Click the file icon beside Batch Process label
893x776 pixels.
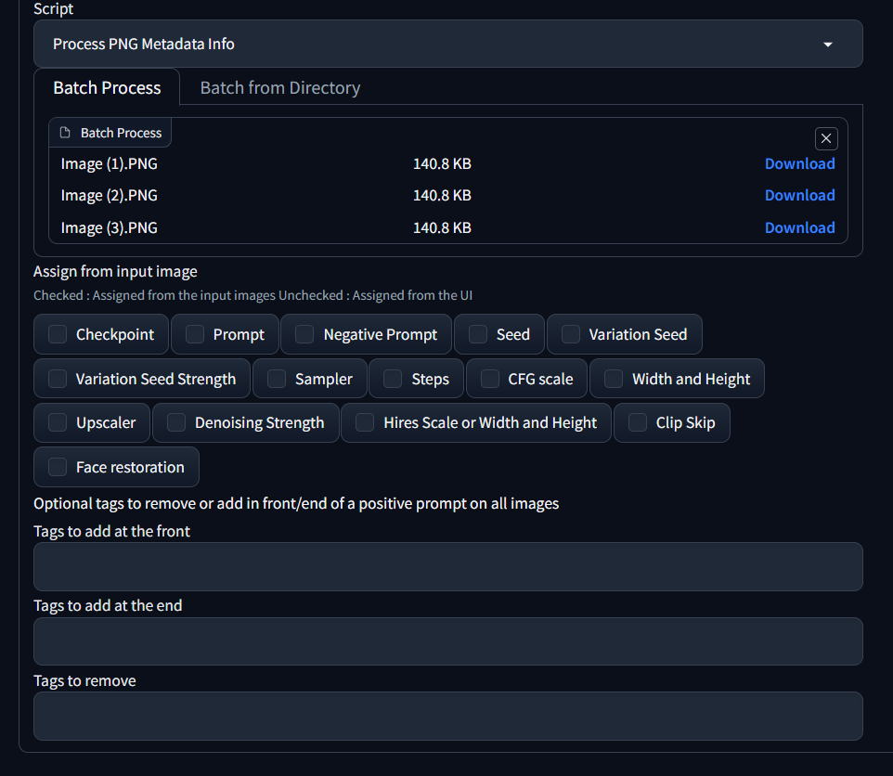(65, 133)
